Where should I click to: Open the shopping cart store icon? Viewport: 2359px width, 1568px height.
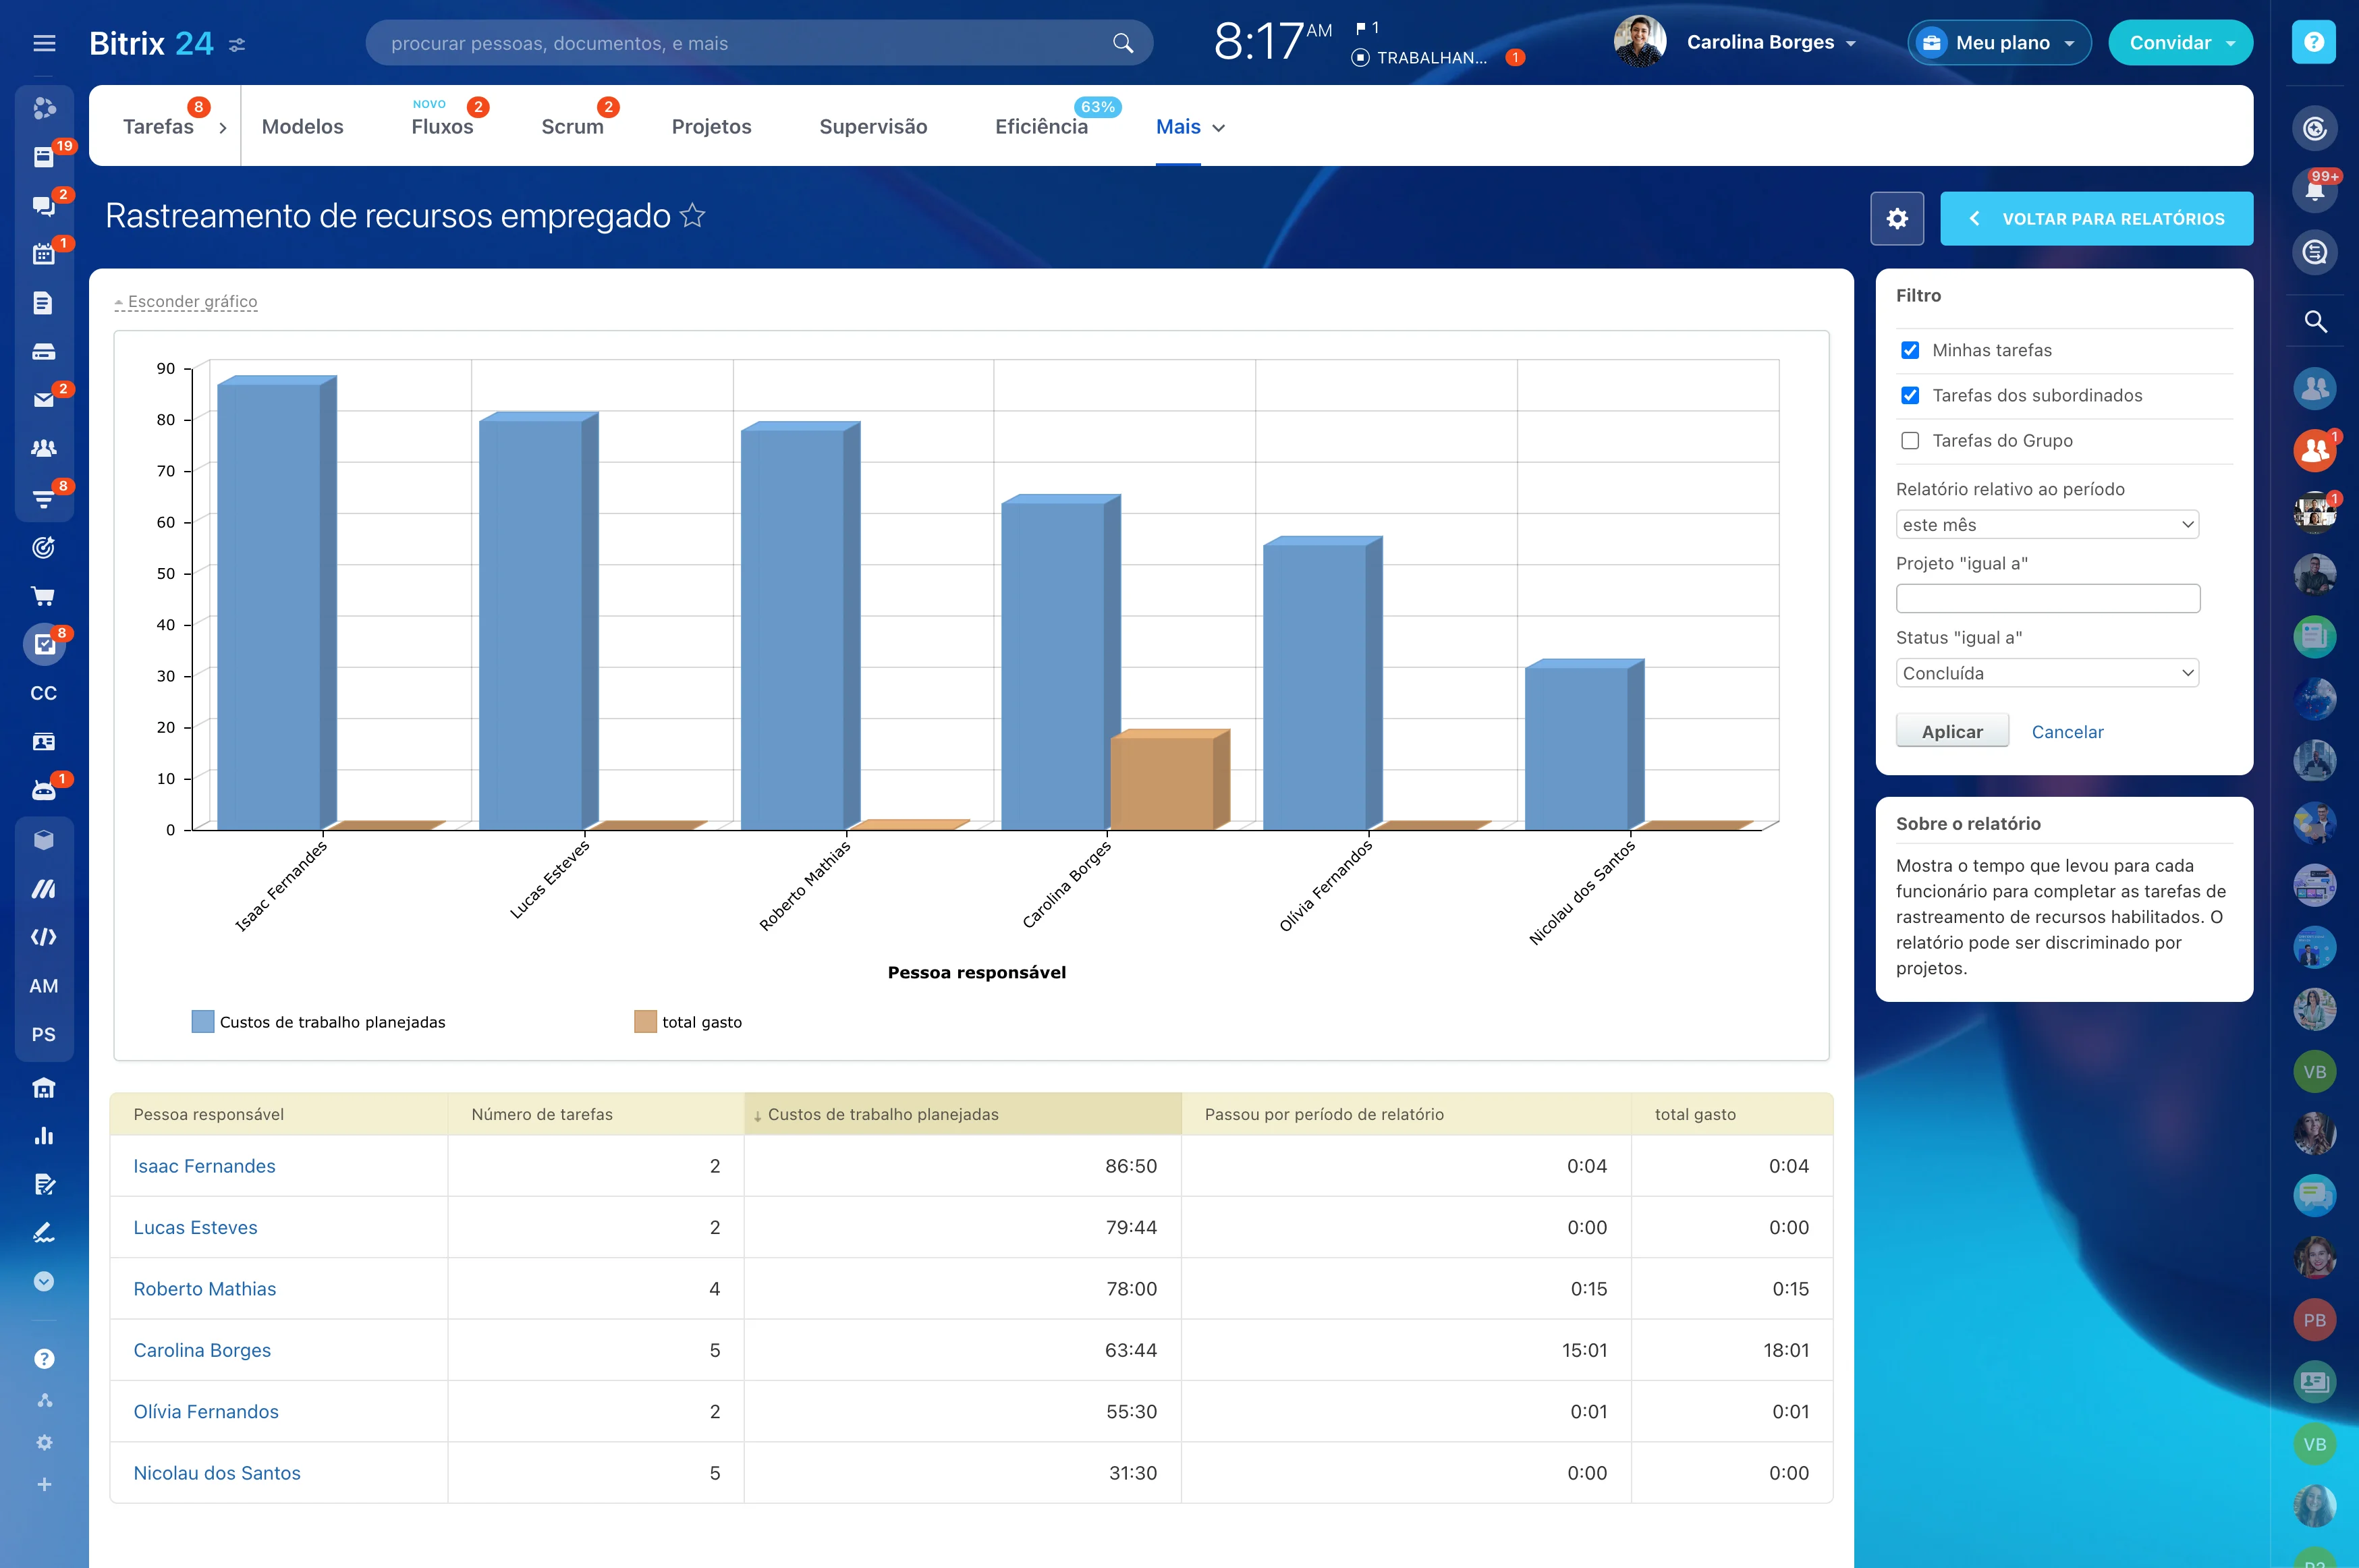pyautogui.click(x=44, y=596)
